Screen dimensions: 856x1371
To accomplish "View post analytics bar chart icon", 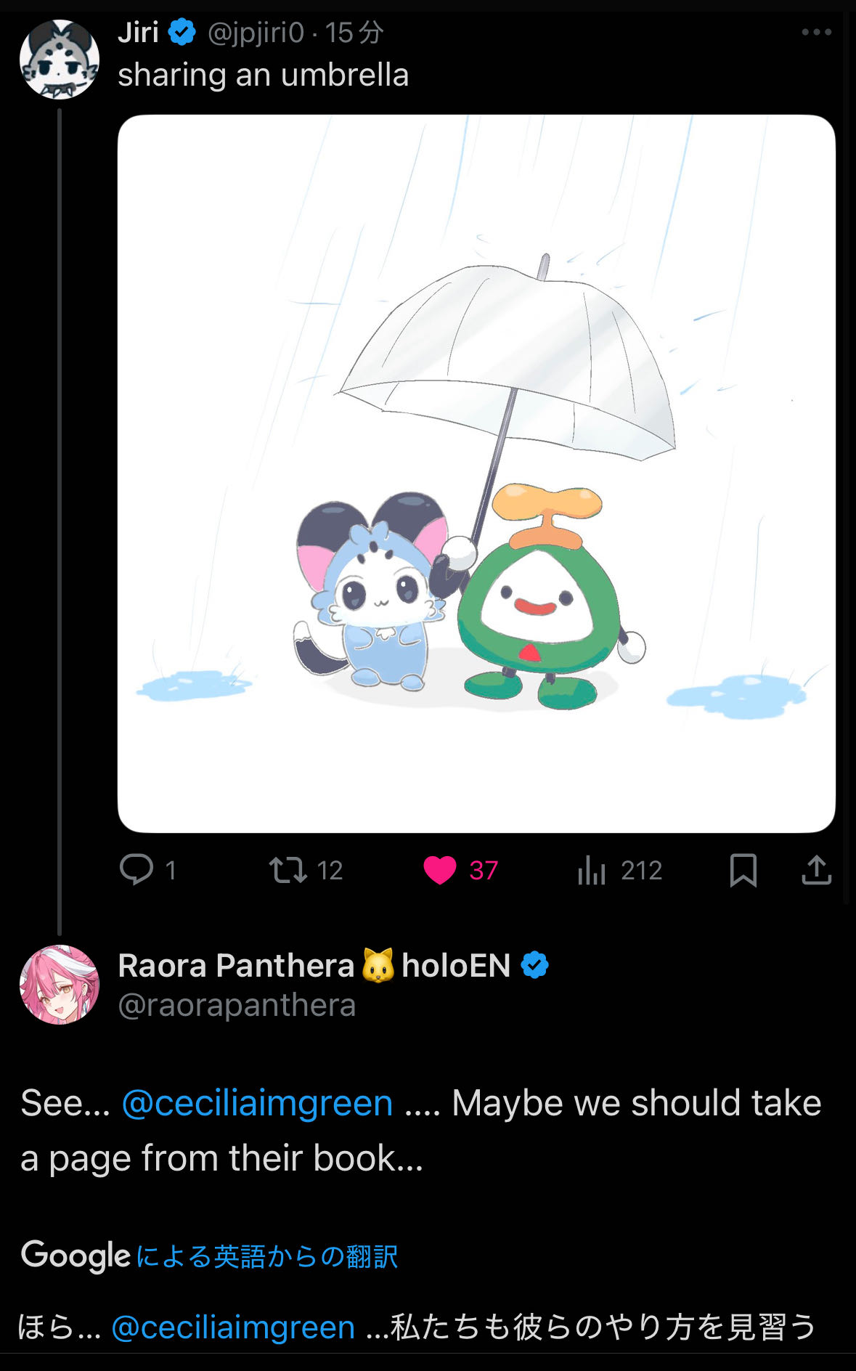I will 592,869.
